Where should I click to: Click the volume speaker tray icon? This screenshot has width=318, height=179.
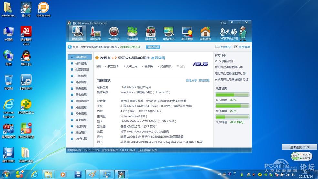tap(293, 174)
